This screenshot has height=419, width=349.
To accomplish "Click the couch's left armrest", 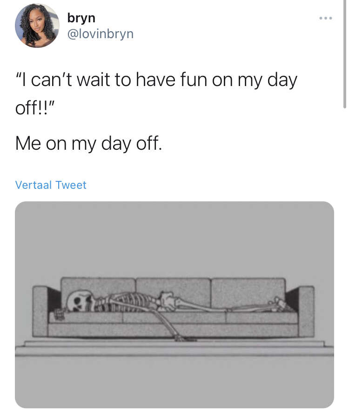I will click(40, 311).
